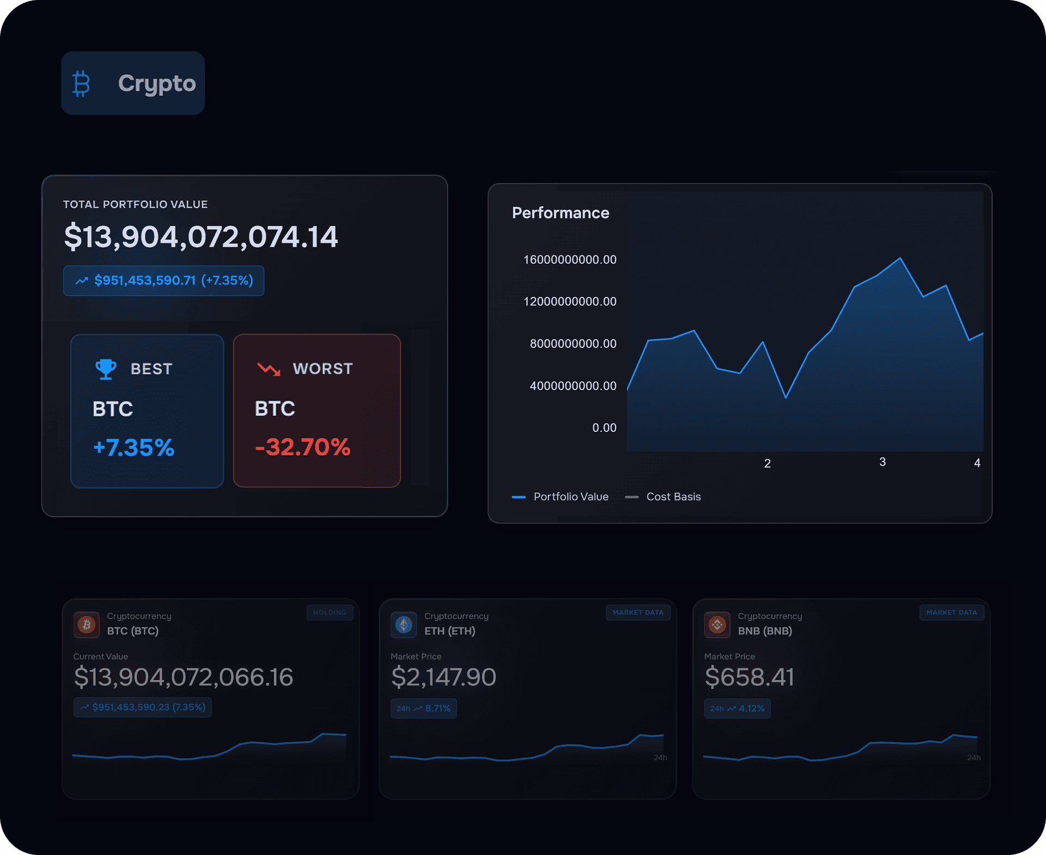1046x855 pixels.
Task: Click the BTC coin icon
Action: (87, 624)
